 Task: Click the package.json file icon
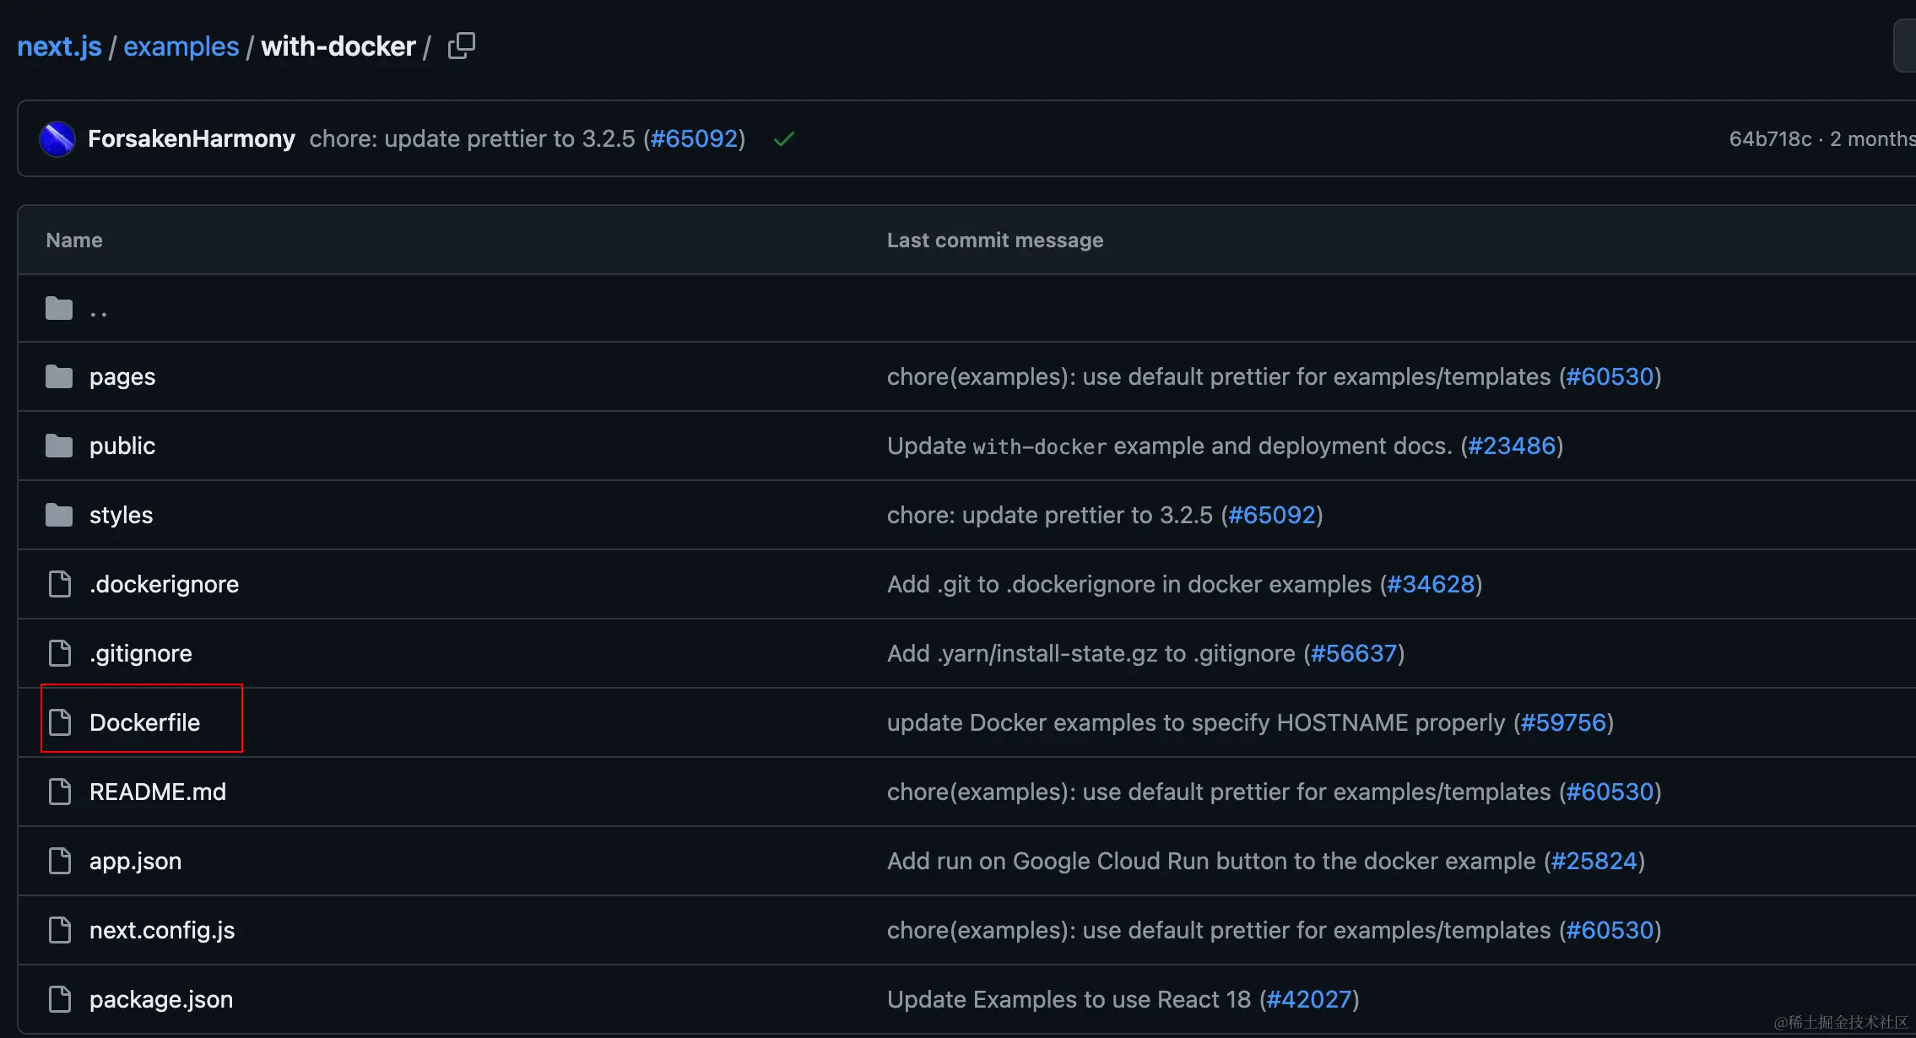tap(60, 999)
